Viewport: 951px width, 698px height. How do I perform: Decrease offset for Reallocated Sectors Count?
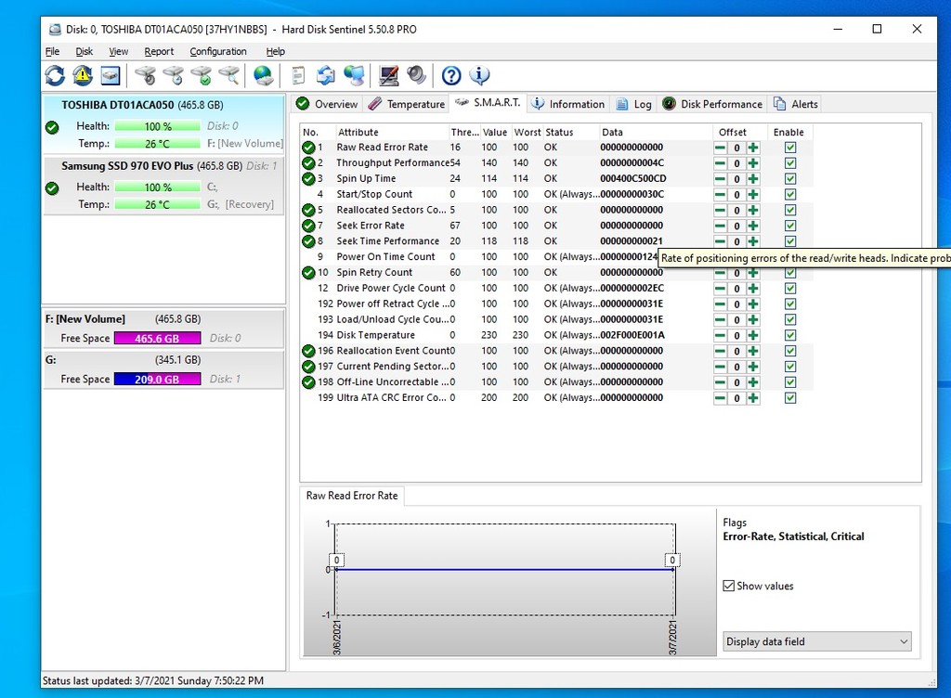(720, 211)
